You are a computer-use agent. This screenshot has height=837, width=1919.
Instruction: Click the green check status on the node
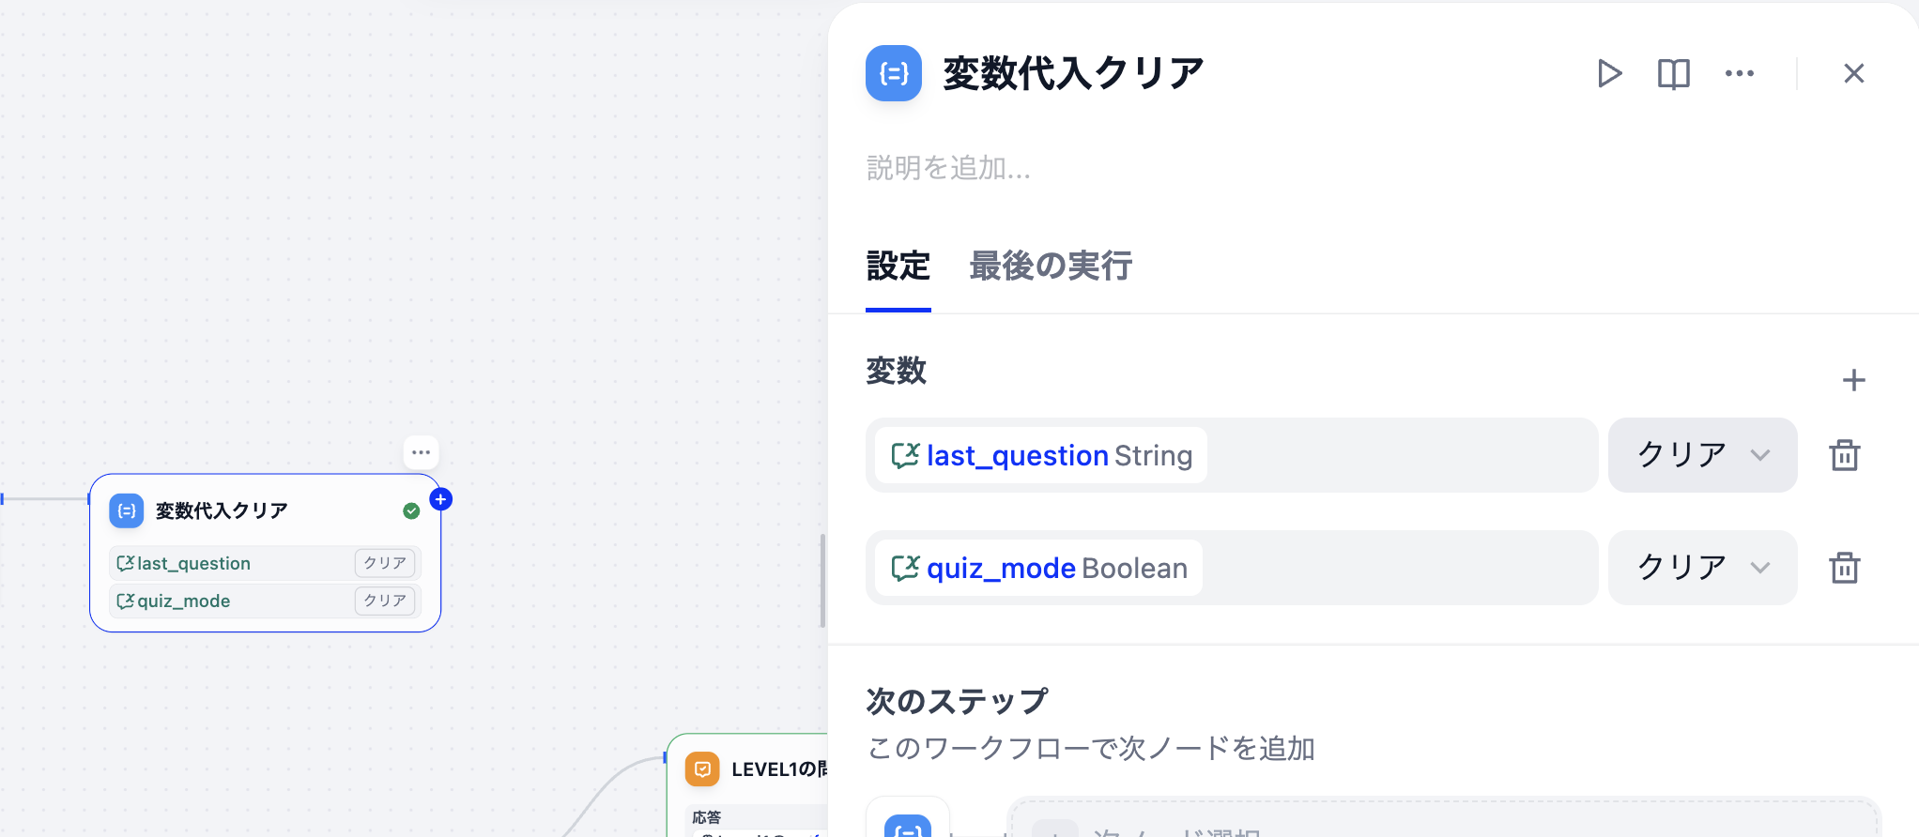pos(411,510)
